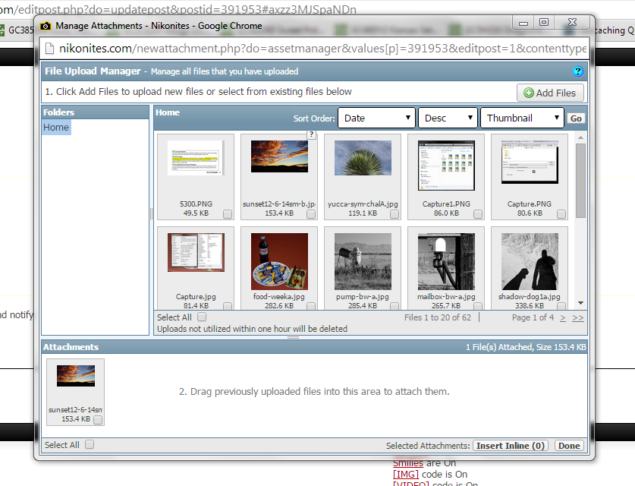Go to the next page of files
635x486 pixels.
(563, 317)
